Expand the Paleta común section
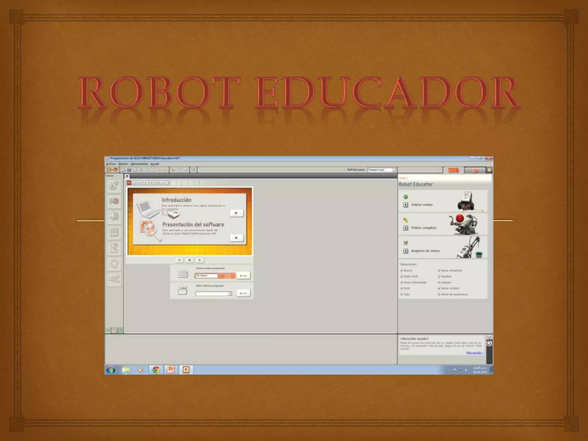This screenshot has width=588, height=441. (405, 205)
